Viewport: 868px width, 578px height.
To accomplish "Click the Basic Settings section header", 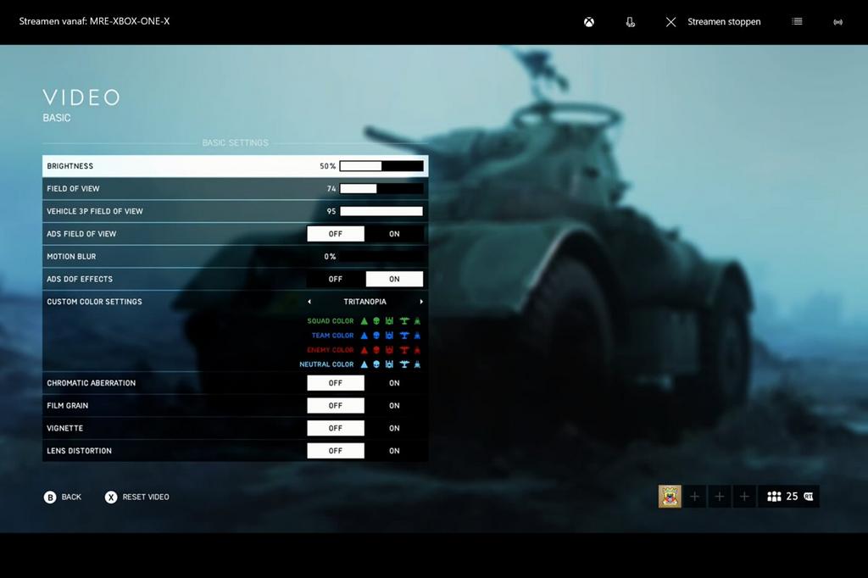I will tap(236, 143).
